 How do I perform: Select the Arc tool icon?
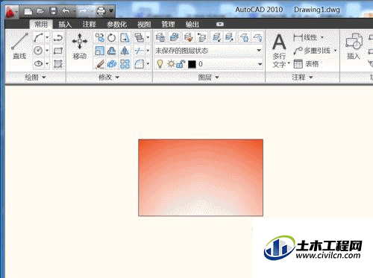tap(38, 38)
